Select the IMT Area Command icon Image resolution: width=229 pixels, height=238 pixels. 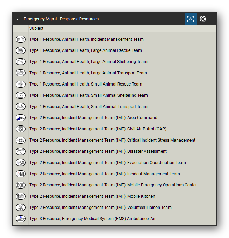click(21, 118)
